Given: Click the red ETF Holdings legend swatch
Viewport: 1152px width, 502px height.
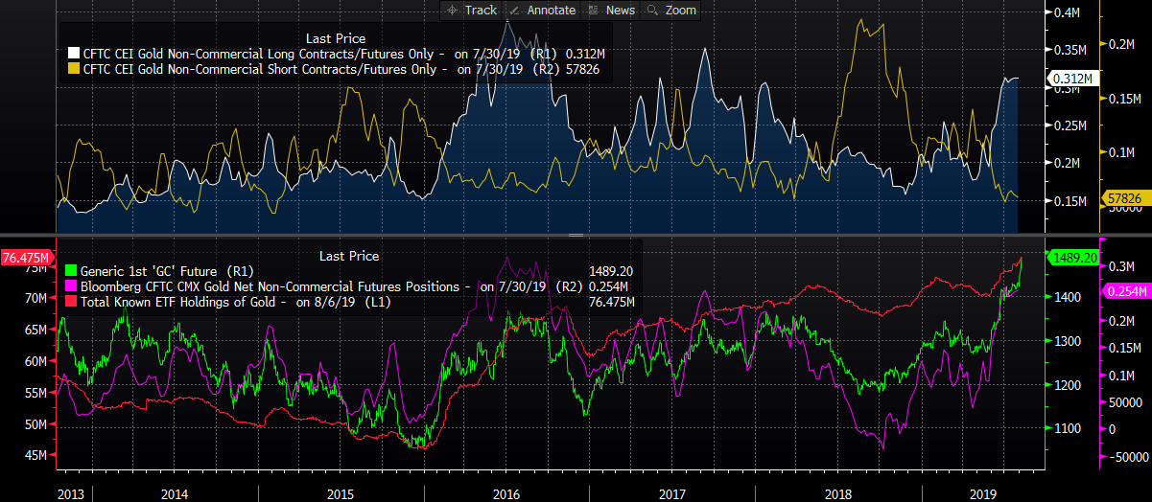Looking at the screenshot, I should point(69,303).
